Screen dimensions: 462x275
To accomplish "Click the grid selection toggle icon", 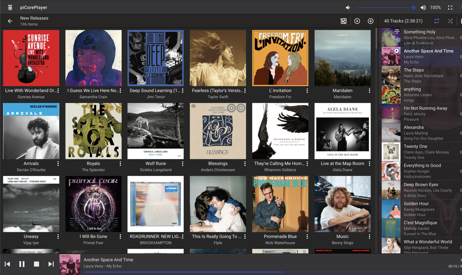I will coord(344,21).
